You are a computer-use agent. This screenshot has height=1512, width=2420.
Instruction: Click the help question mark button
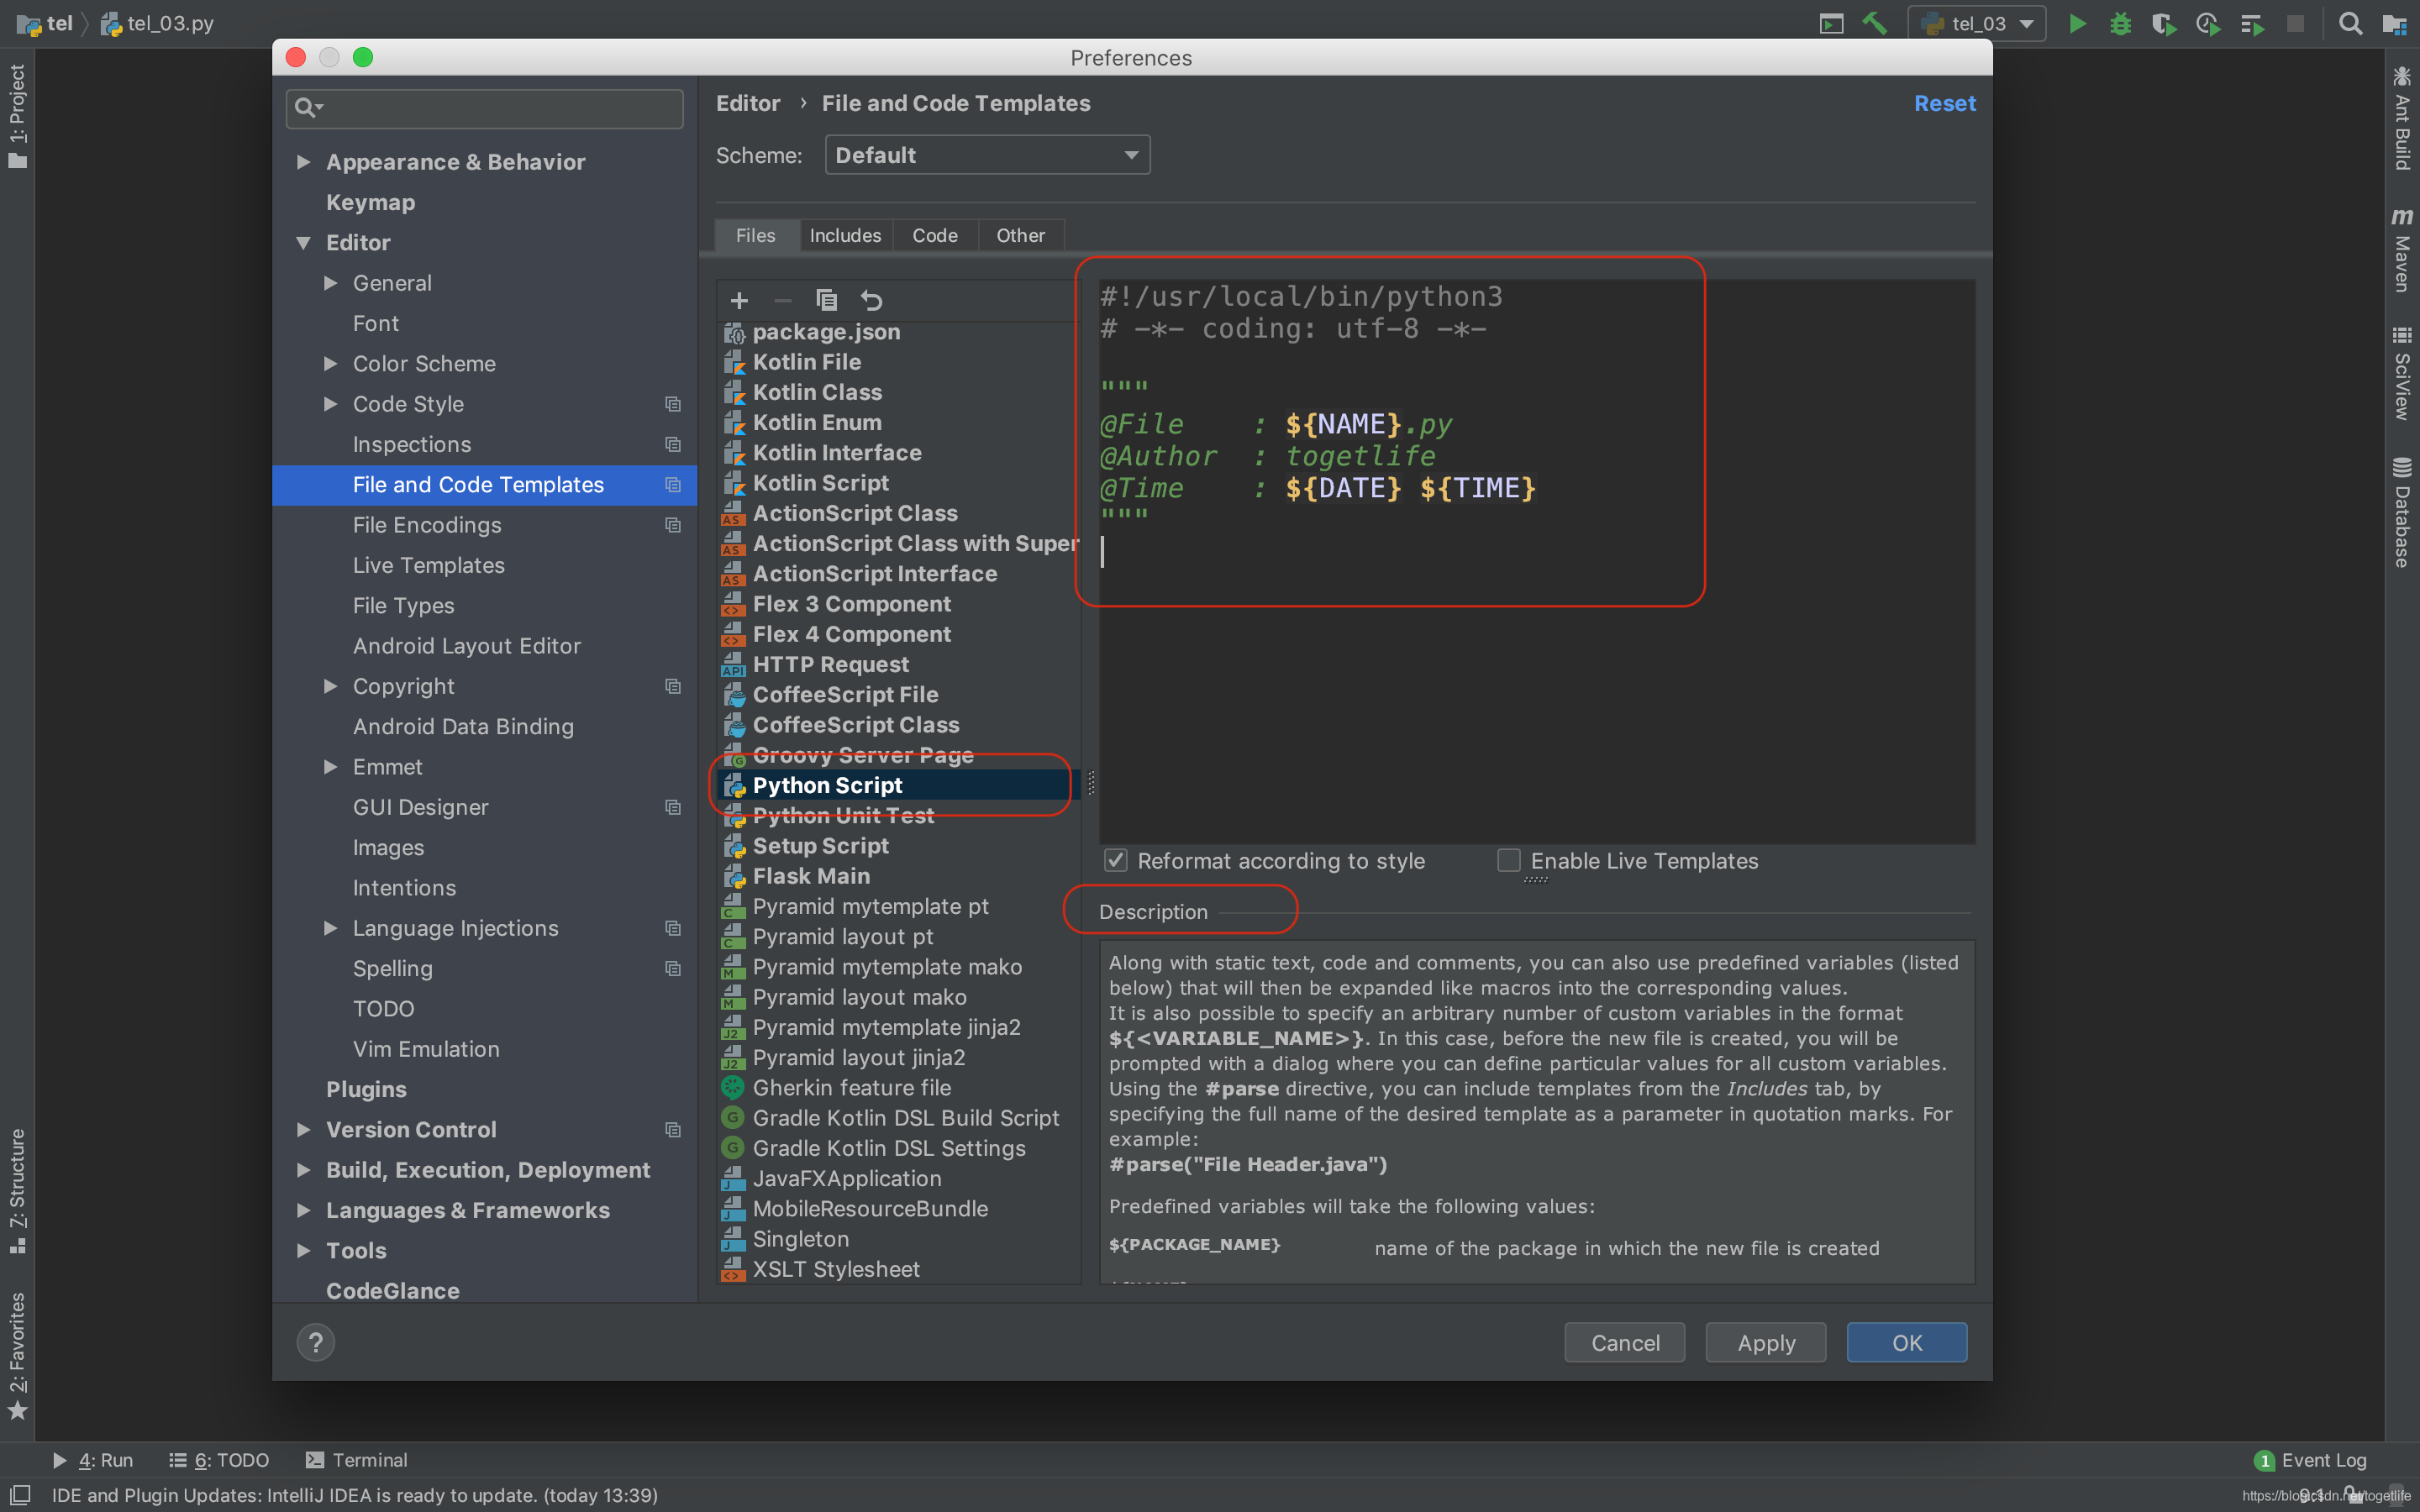316,1342
